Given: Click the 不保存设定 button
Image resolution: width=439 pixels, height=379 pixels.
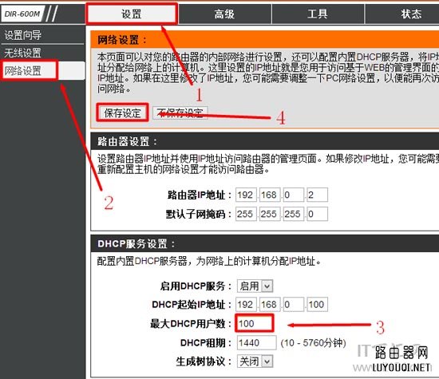Looking at the screenshot, I should 180,113.
